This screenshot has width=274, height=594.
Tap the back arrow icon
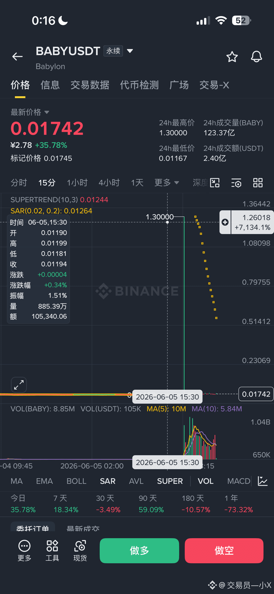(x=18, y=57)
